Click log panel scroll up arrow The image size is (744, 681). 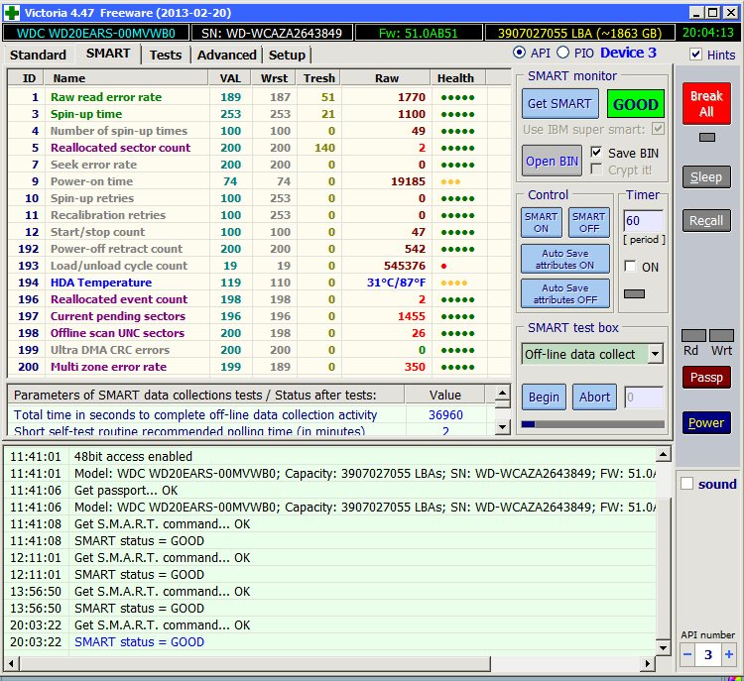663,455
